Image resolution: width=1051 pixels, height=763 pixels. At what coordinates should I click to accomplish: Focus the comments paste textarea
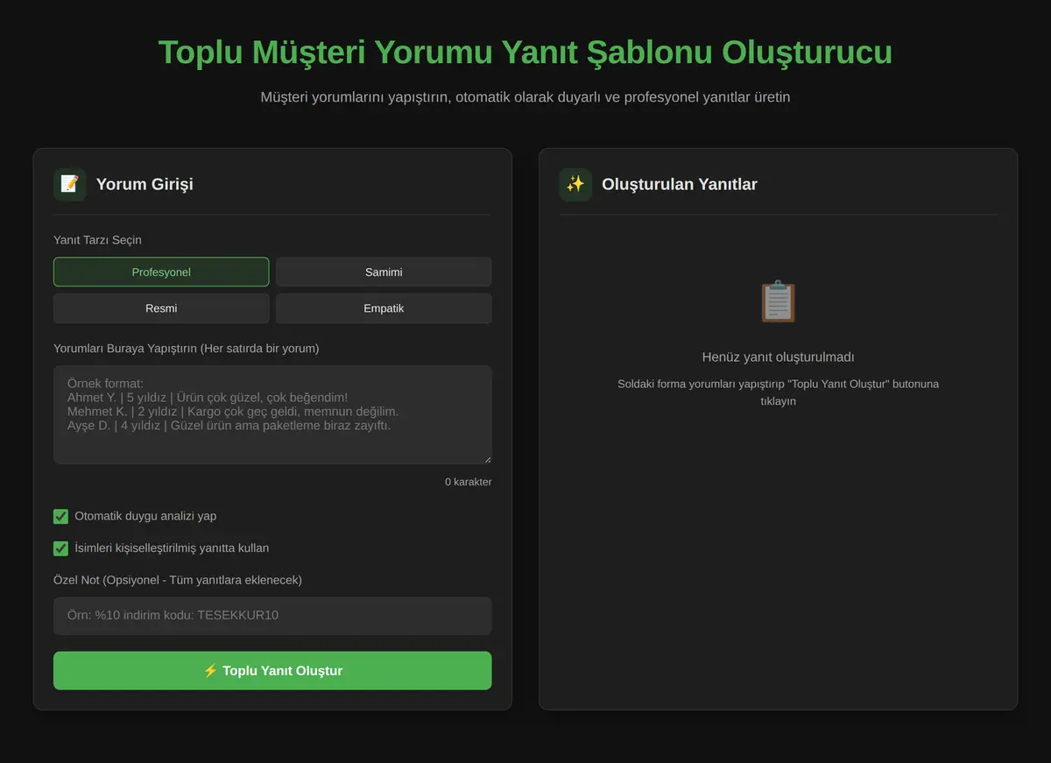click(x=272, y=414)
